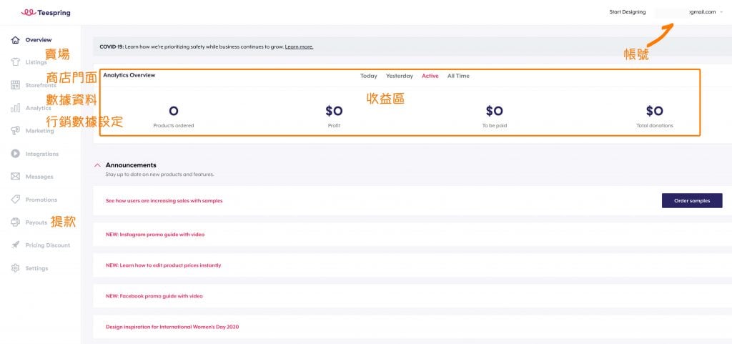The width and height of the screenshot is (732, 344).
Task: Open Facebook promo guide announcement
Action: point(154,296)
